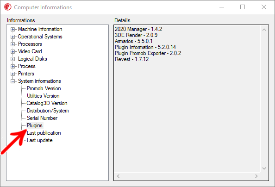Close the Computer Informations window

(x=264, y=7)
